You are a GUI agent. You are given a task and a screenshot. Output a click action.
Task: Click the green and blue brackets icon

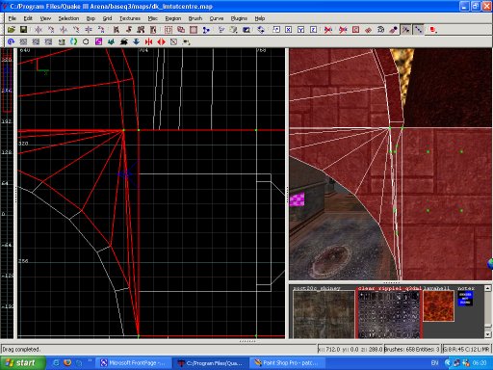[73, 41]
